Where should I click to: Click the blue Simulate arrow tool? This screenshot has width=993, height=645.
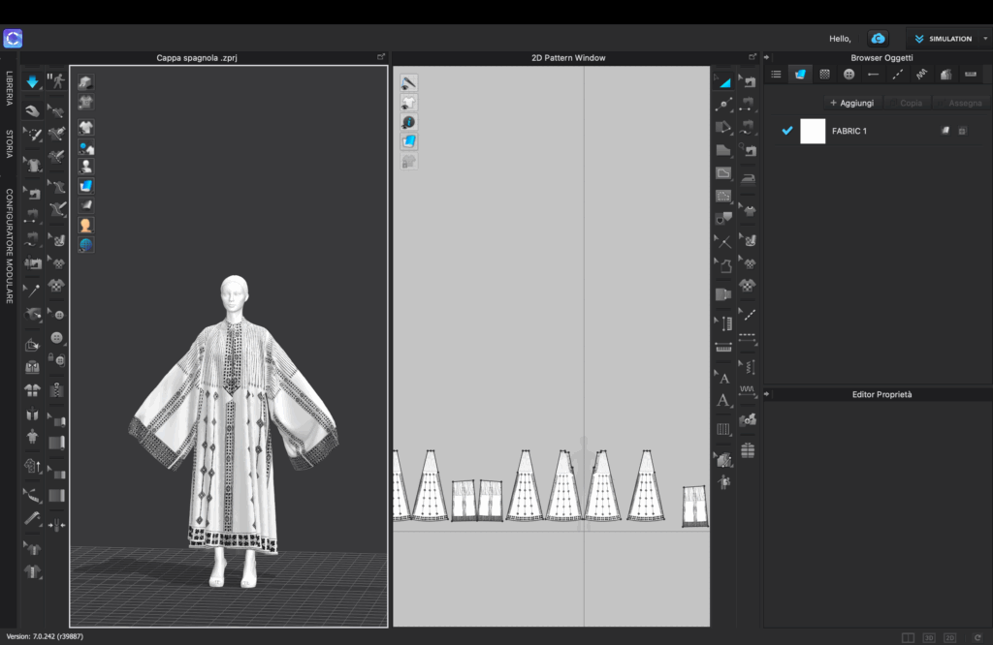click(x=33, y=81)
